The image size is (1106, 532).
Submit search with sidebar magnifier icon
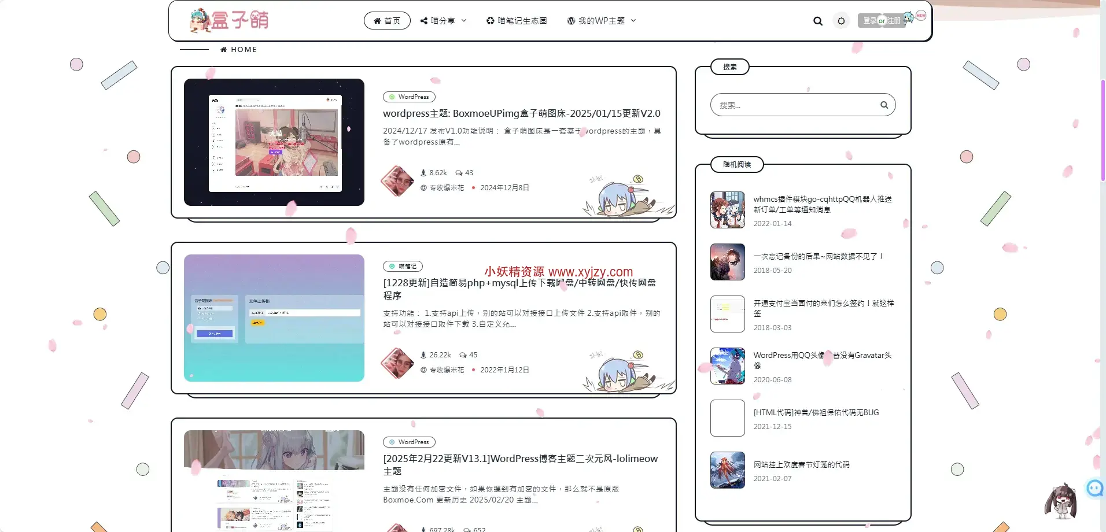point(884,105)
